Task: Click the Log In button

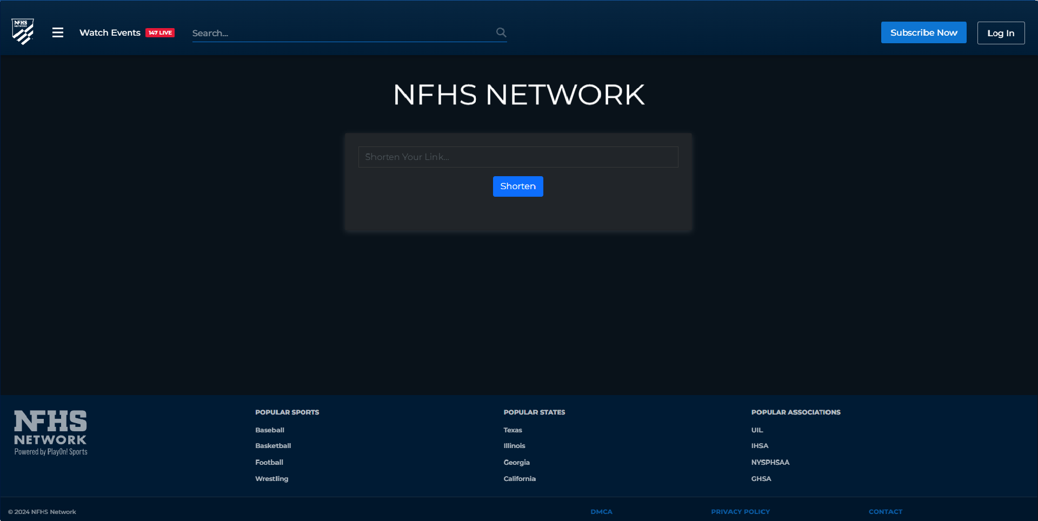Action: coord(1000,33)
